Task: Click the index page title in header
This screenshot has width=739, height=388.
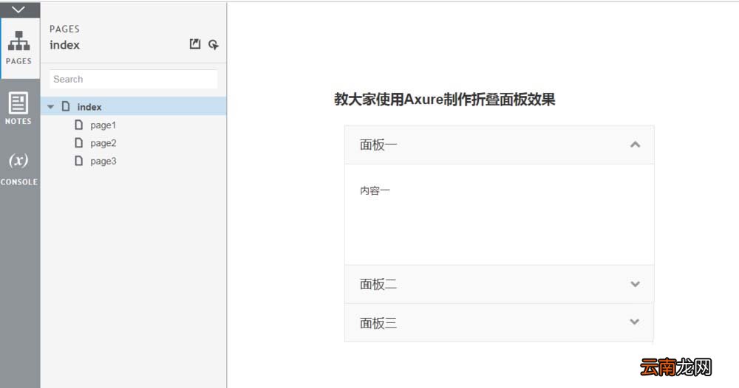Action: (64, 45)
